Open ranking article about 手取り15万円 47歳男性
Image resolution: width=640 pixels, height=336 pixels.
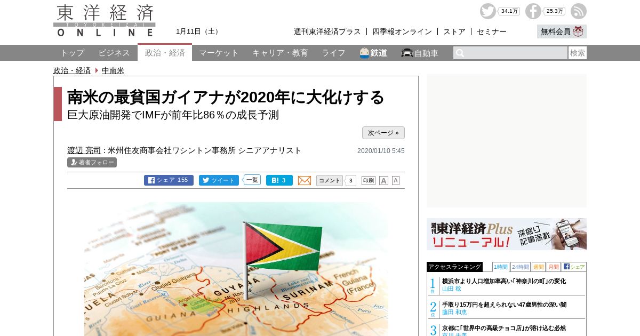(x=504, y=305)
